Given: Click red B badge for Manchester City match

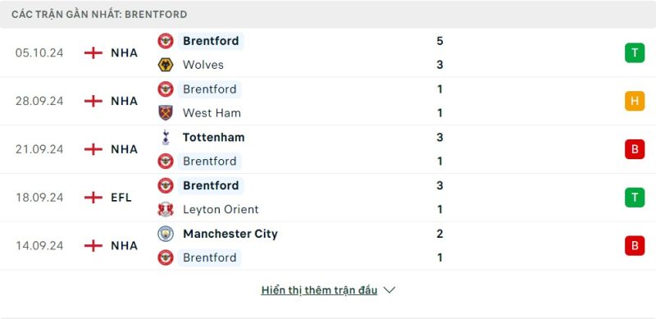Looking at the screenshot, I should click(635, 245).
